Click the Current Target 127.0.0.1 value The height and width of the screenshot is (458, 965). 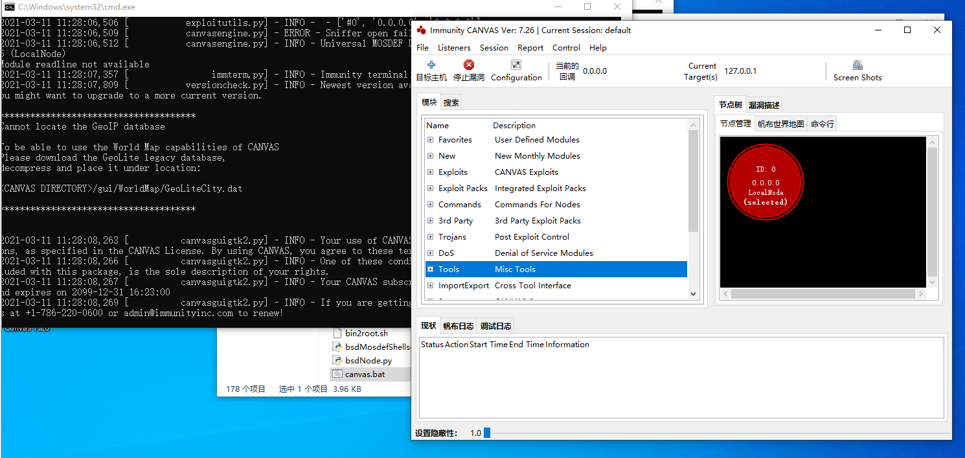click(x=740, y=71)
